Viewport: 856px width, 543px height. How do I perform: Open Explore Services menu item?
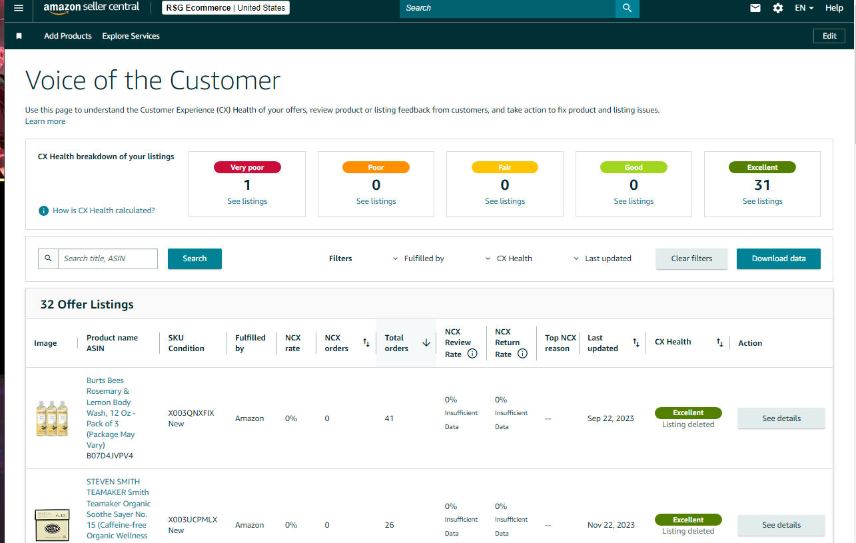[x=131, y=36]
